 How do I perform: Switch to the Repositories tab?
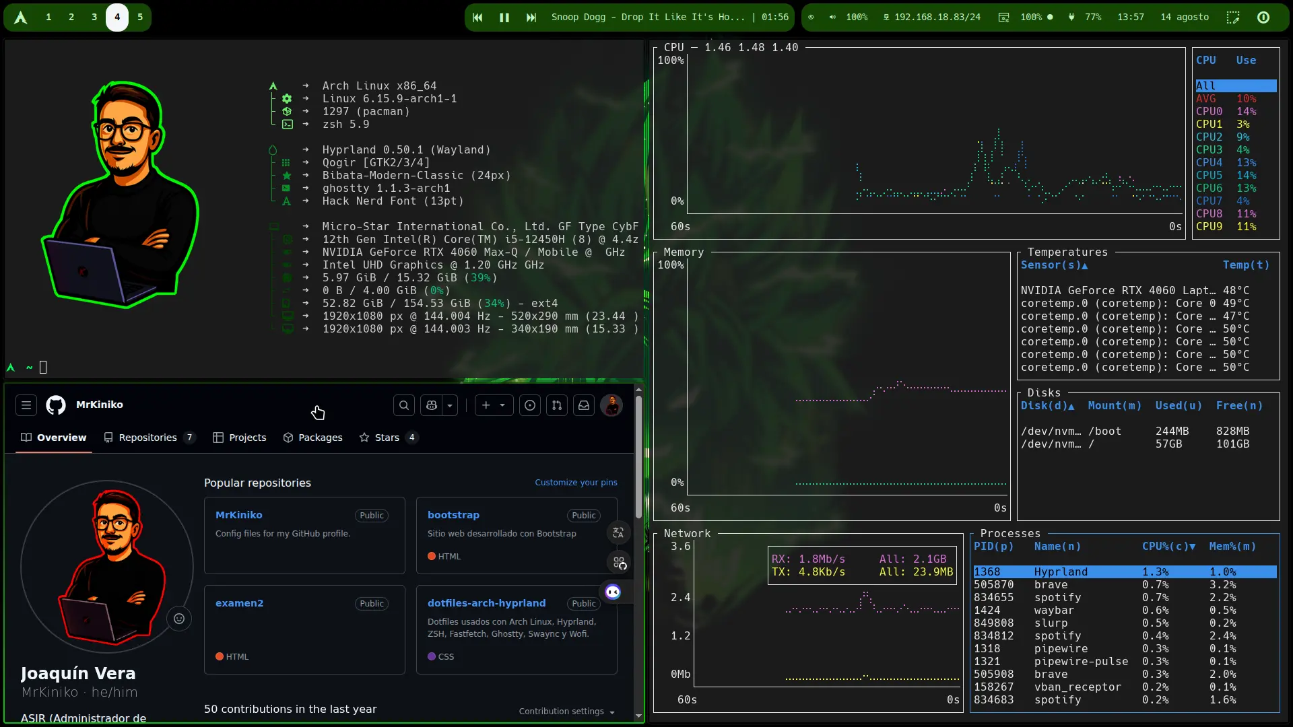[x=148, y=438]
